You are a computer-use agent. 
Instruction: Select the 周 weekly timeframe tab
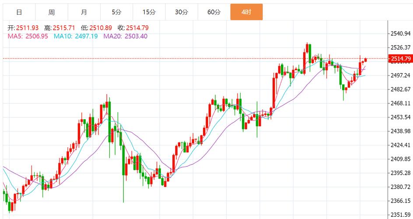coord(52,12)
